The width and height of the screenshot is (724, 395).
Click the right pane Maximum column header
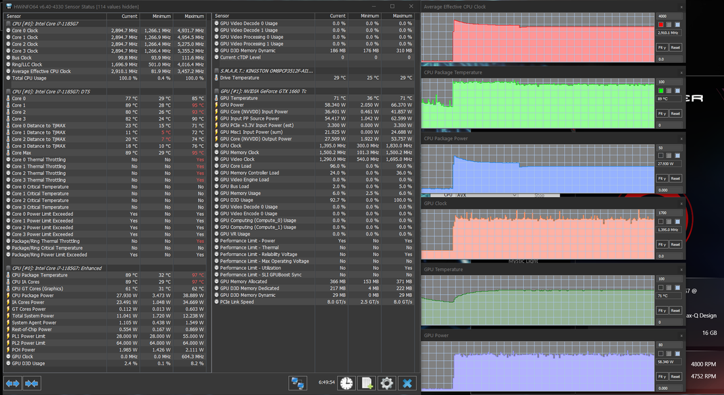click(x=397, y=16)
